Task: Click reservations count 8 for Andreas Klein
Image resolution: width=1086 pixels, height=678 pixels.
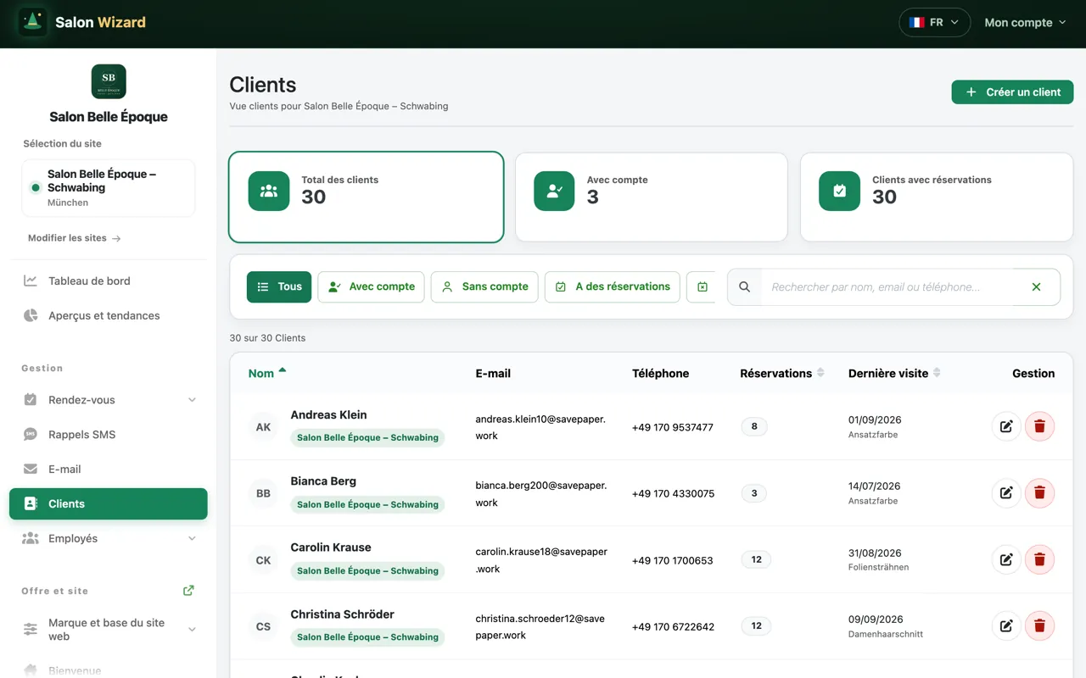Action: click(x=754, y=426)
